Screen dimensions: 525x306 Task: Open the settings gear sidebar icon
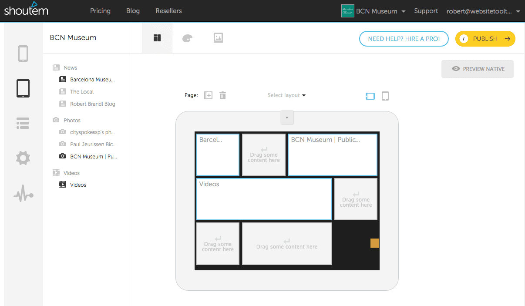(x=23, y=158)
